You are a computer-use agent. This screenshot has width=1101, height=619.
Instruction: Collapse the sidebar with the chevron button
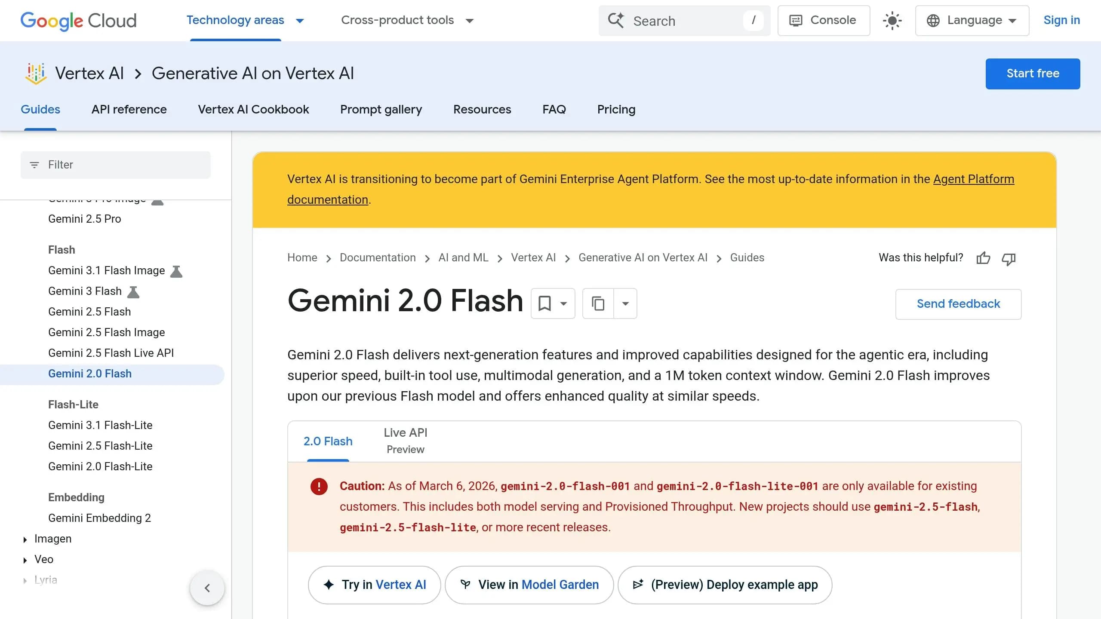point(207,588)
